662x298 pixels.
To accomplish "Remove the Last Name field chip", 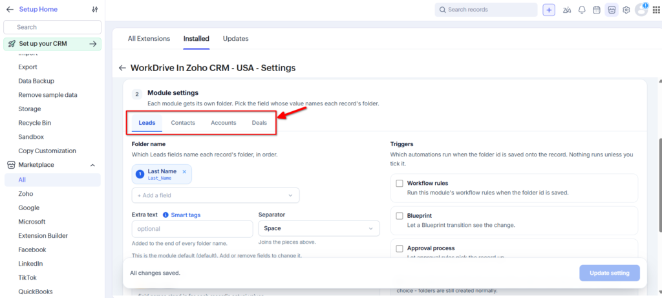I will click(x=184, y=171).
